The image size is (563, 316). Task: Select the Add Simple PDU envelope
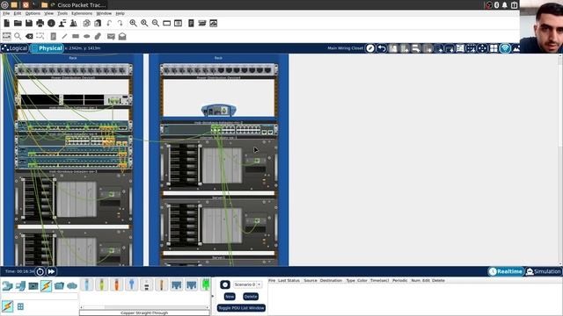[111, 36]
